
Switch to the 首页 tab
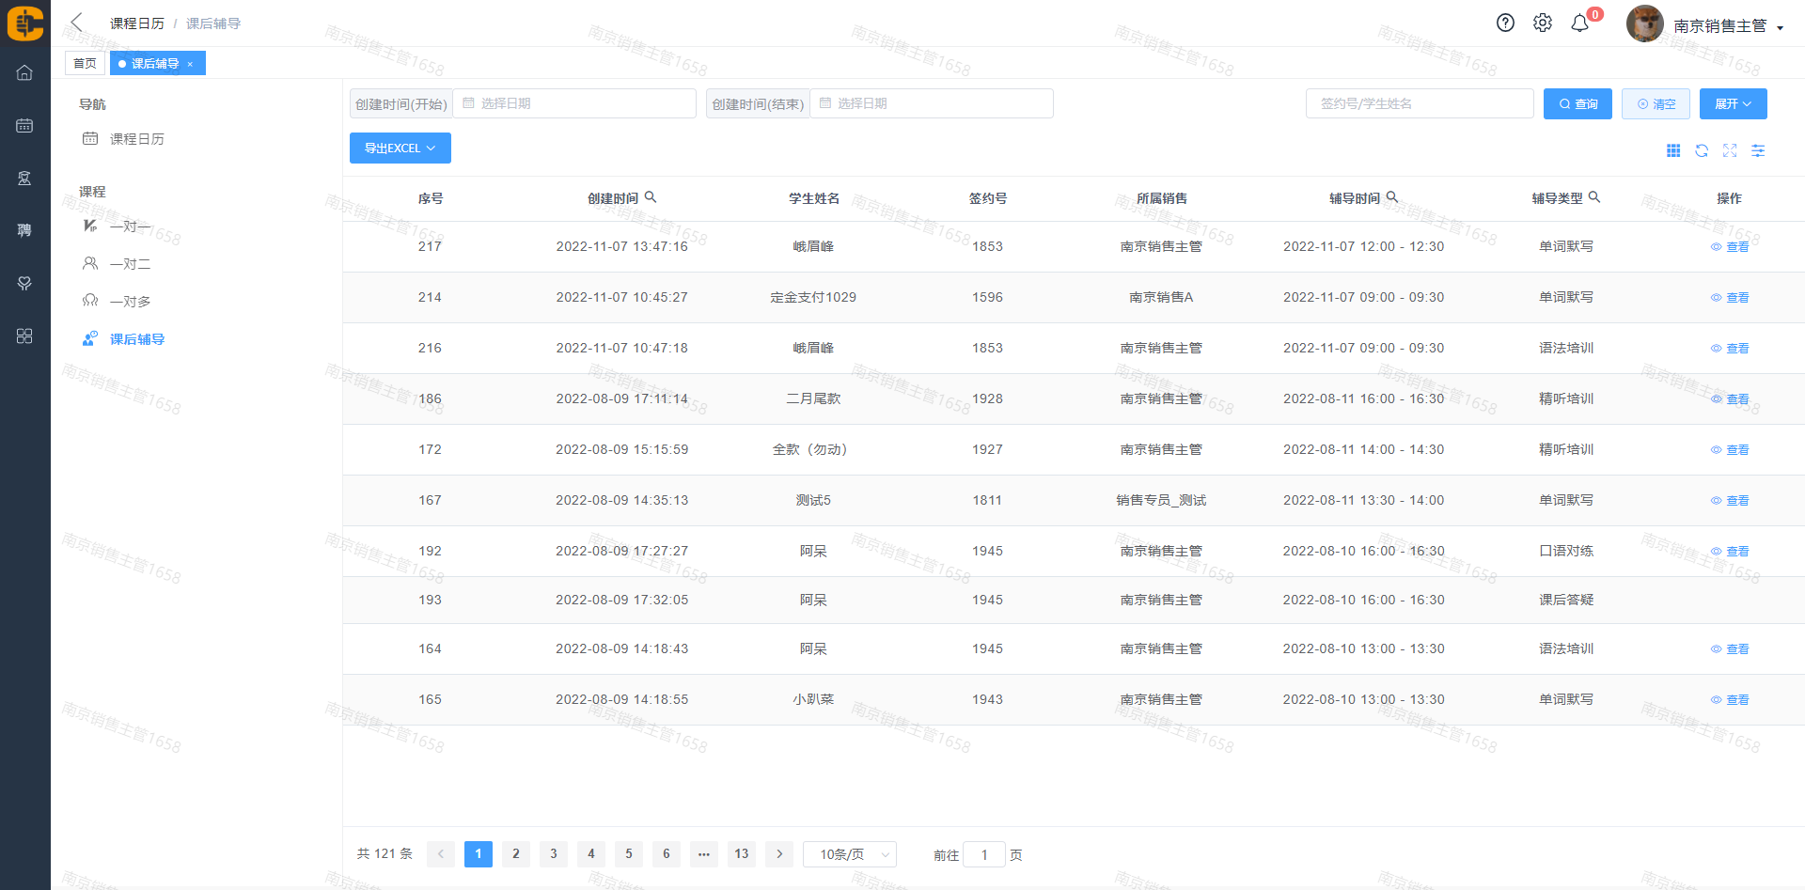click(85, 64)
